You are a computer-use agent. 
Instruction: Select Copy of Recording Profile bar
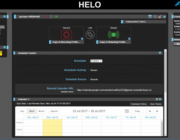click(67, 42)
